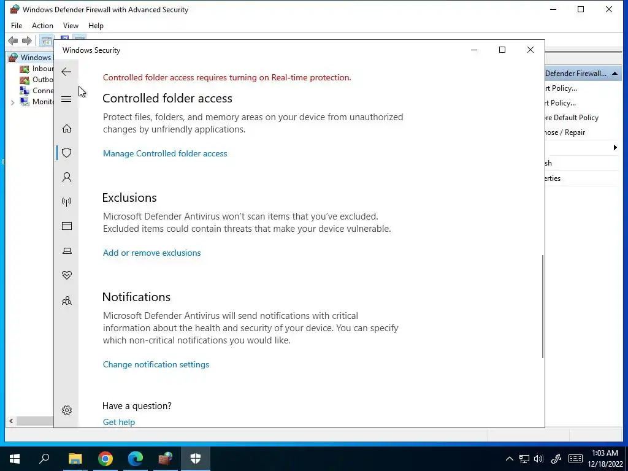
Task: Click the Firewall tree horizontal scroll left arrow
Action: [11, 421]
